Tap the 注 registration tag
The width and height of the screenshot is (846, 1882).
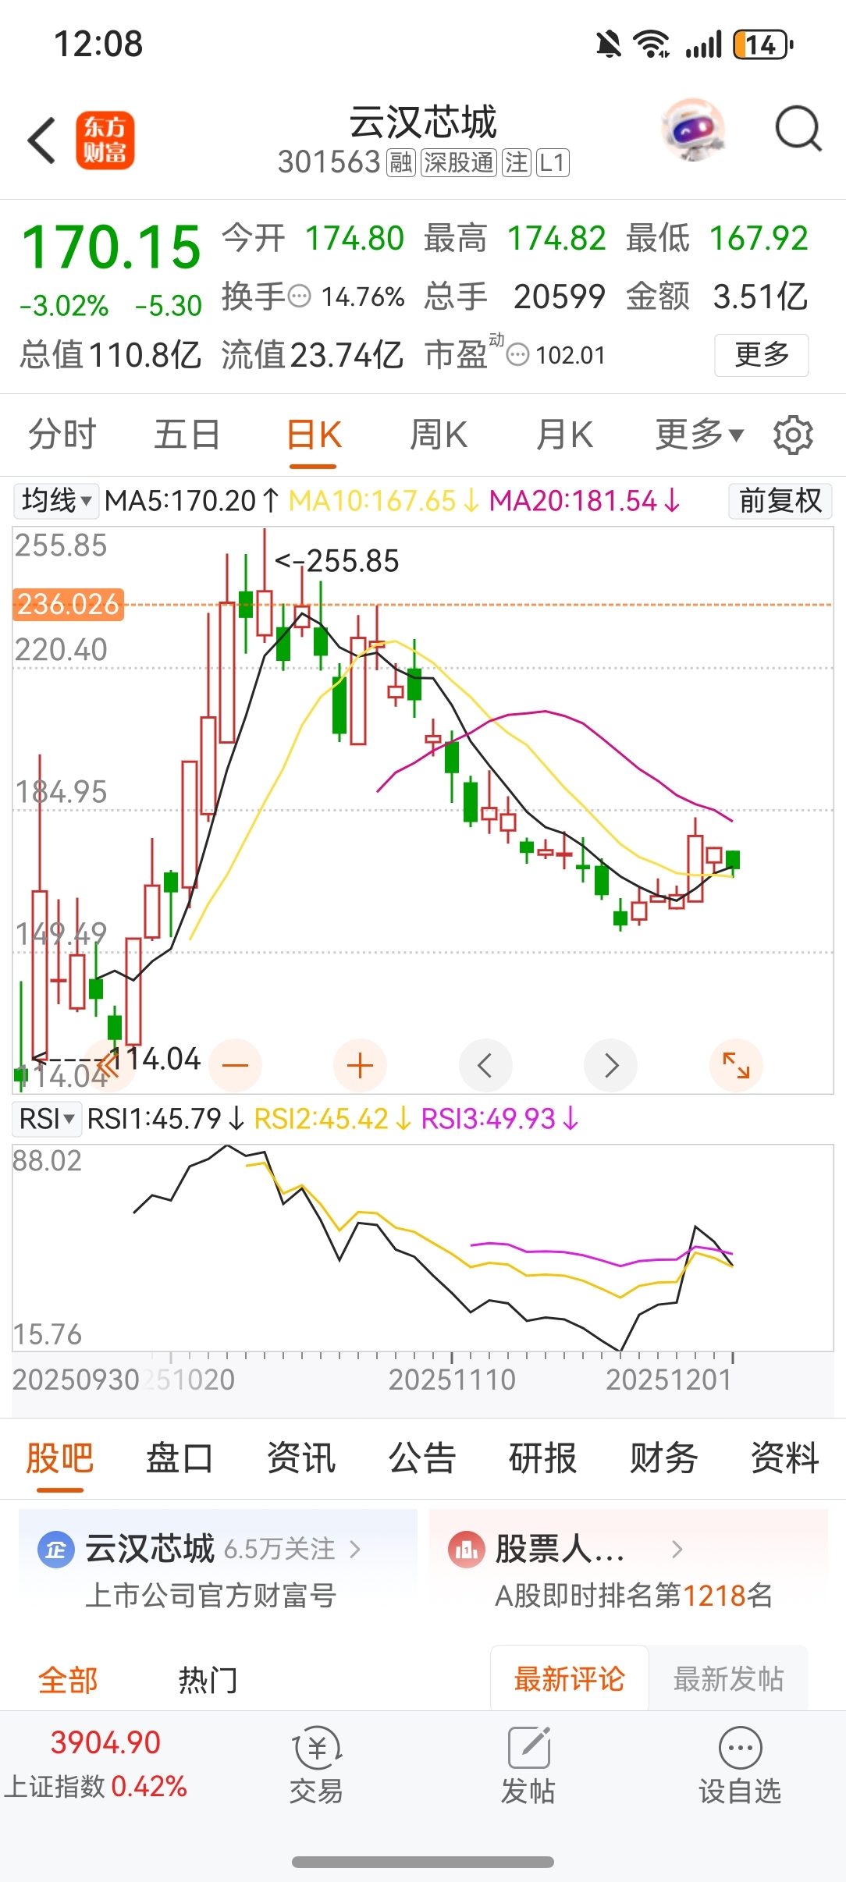tap(517, 162)
